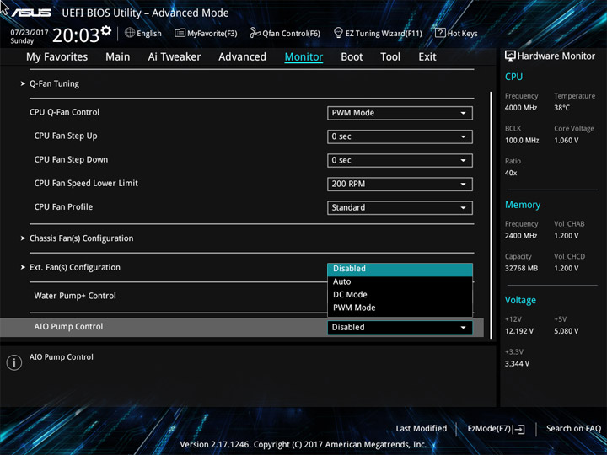Screen dimensions: 607x455
Task: Open the Boot tab
Action: coord(352,57)
